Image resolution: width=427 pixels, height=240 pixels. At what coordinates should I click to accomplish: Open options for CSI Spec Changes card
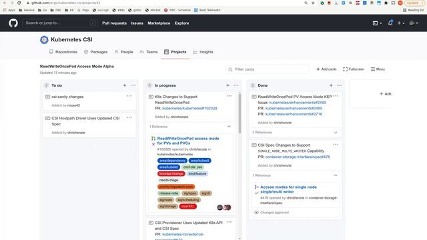coord(336,145)
